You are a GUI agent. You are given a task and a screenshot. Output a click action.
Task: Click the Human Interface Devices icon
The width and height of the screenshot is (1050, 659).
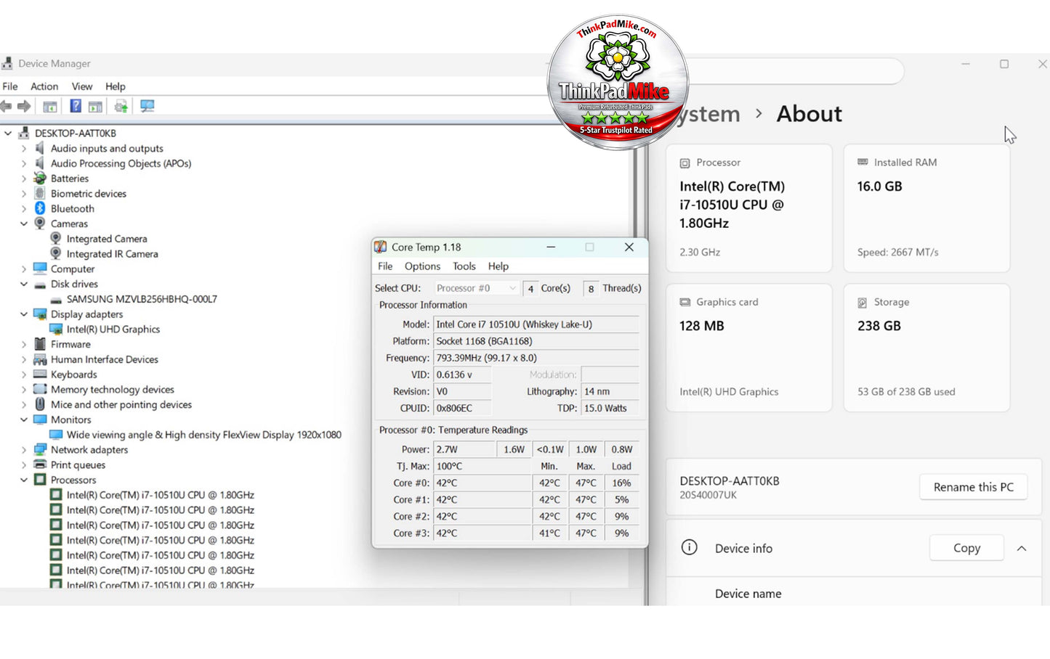pos(40,359)
